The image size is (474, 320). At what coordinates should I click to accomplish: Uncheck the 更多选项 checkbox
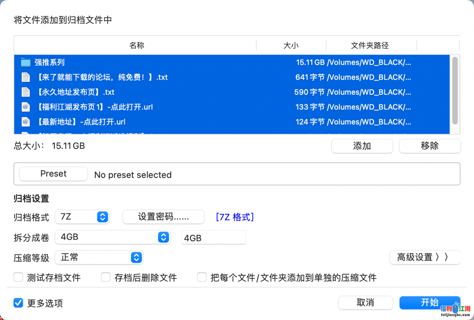[18, 303]
